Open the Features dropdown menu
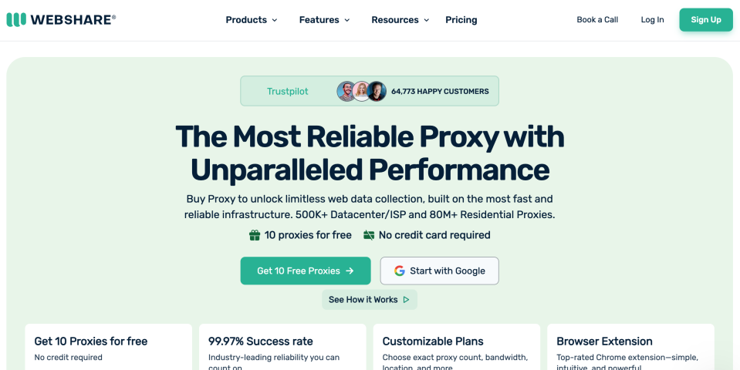This screenshot has width=740, height=370. coord(324,20)
